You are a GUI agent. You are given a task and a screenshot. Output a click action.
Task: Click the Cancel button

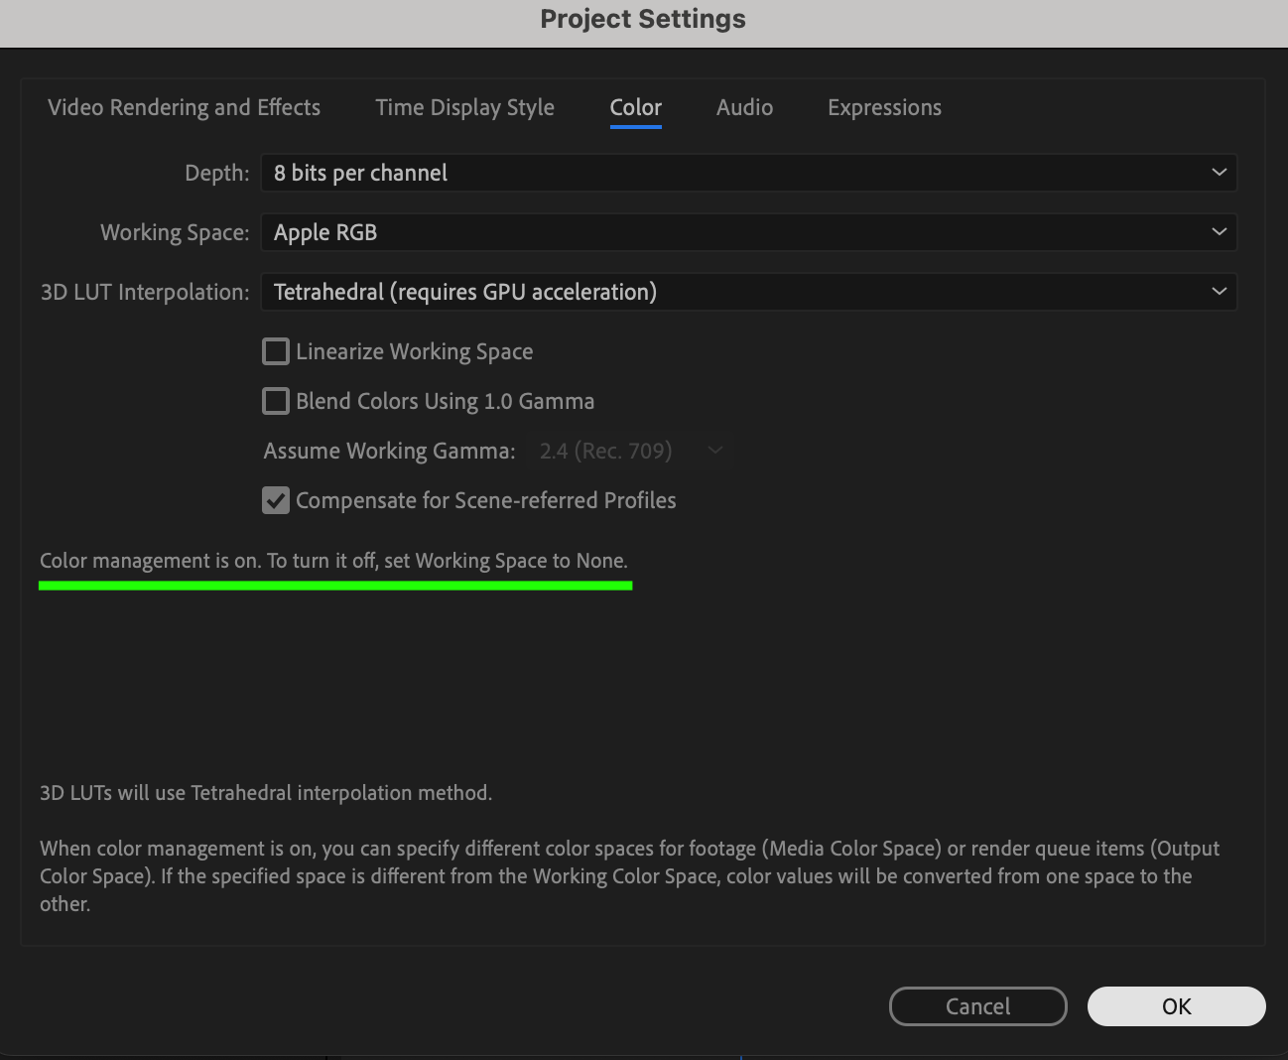point(977,1006)
